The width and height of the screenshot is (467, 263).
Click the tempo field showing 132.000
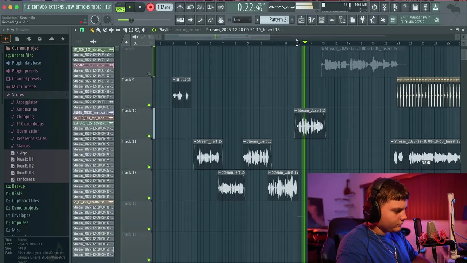point(164,7)
